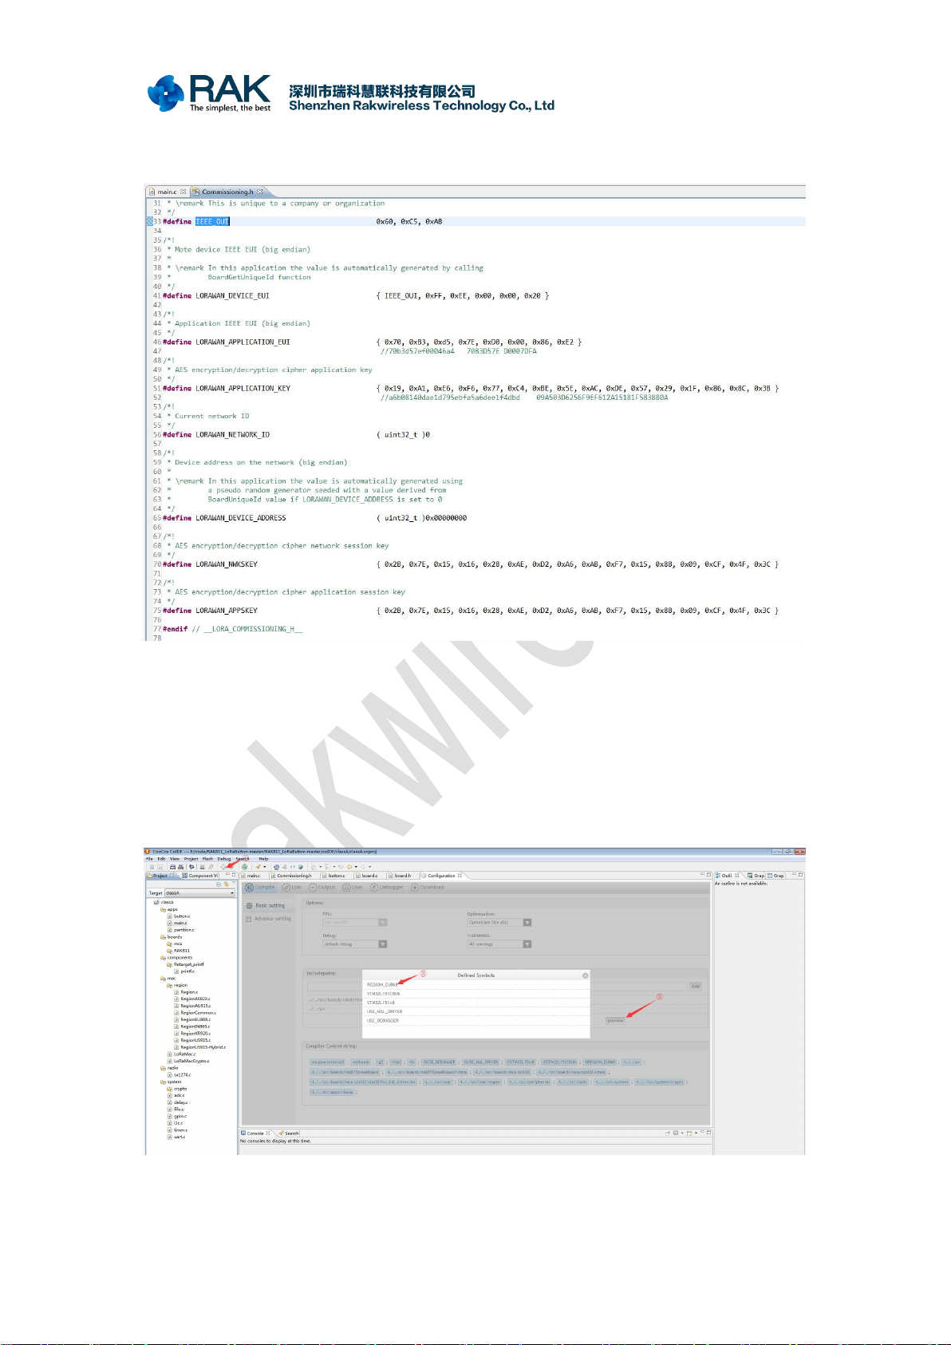Open the Warning level dropdown
The height and width of the screenshot is (1345, 951).
(499, 944)
